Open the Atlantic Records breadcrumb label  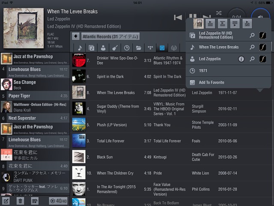[x=110, y=36]
